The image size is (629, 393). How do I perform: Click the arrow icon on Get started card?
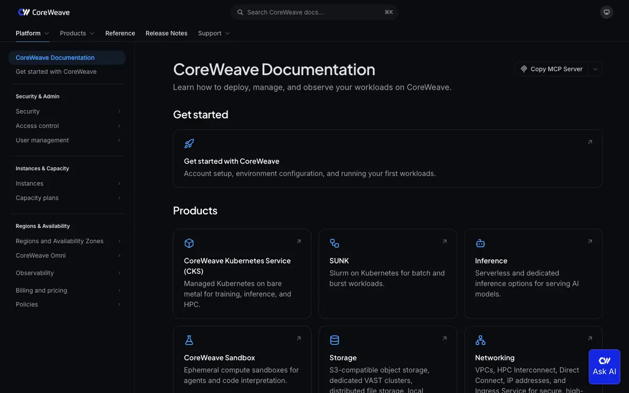pyautogui.click(x=590, y=142)
